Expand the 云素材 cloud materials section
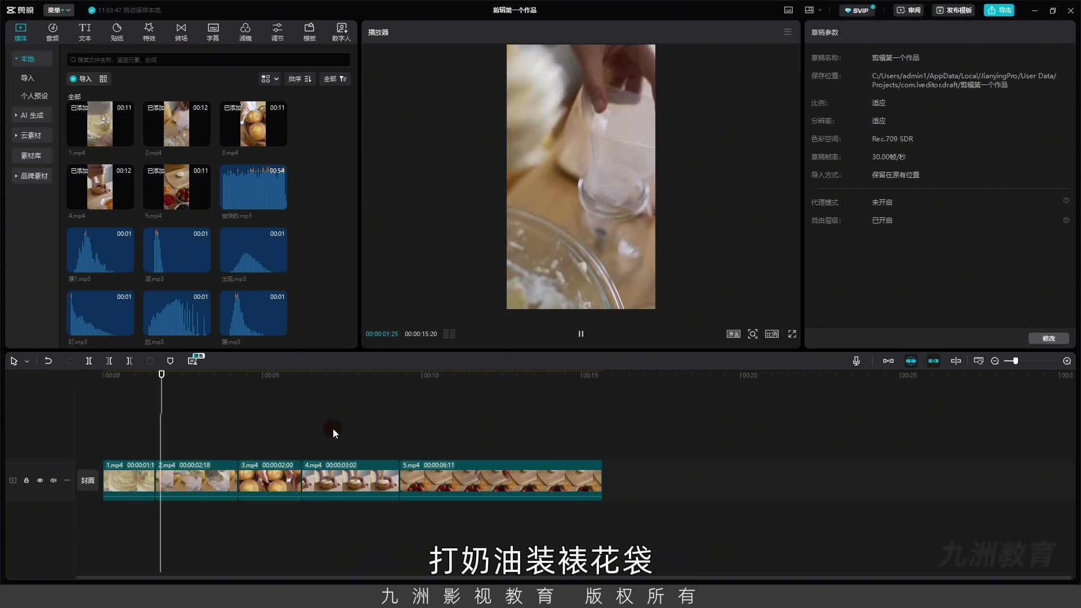1081x608 pixels. pos(32,135)
